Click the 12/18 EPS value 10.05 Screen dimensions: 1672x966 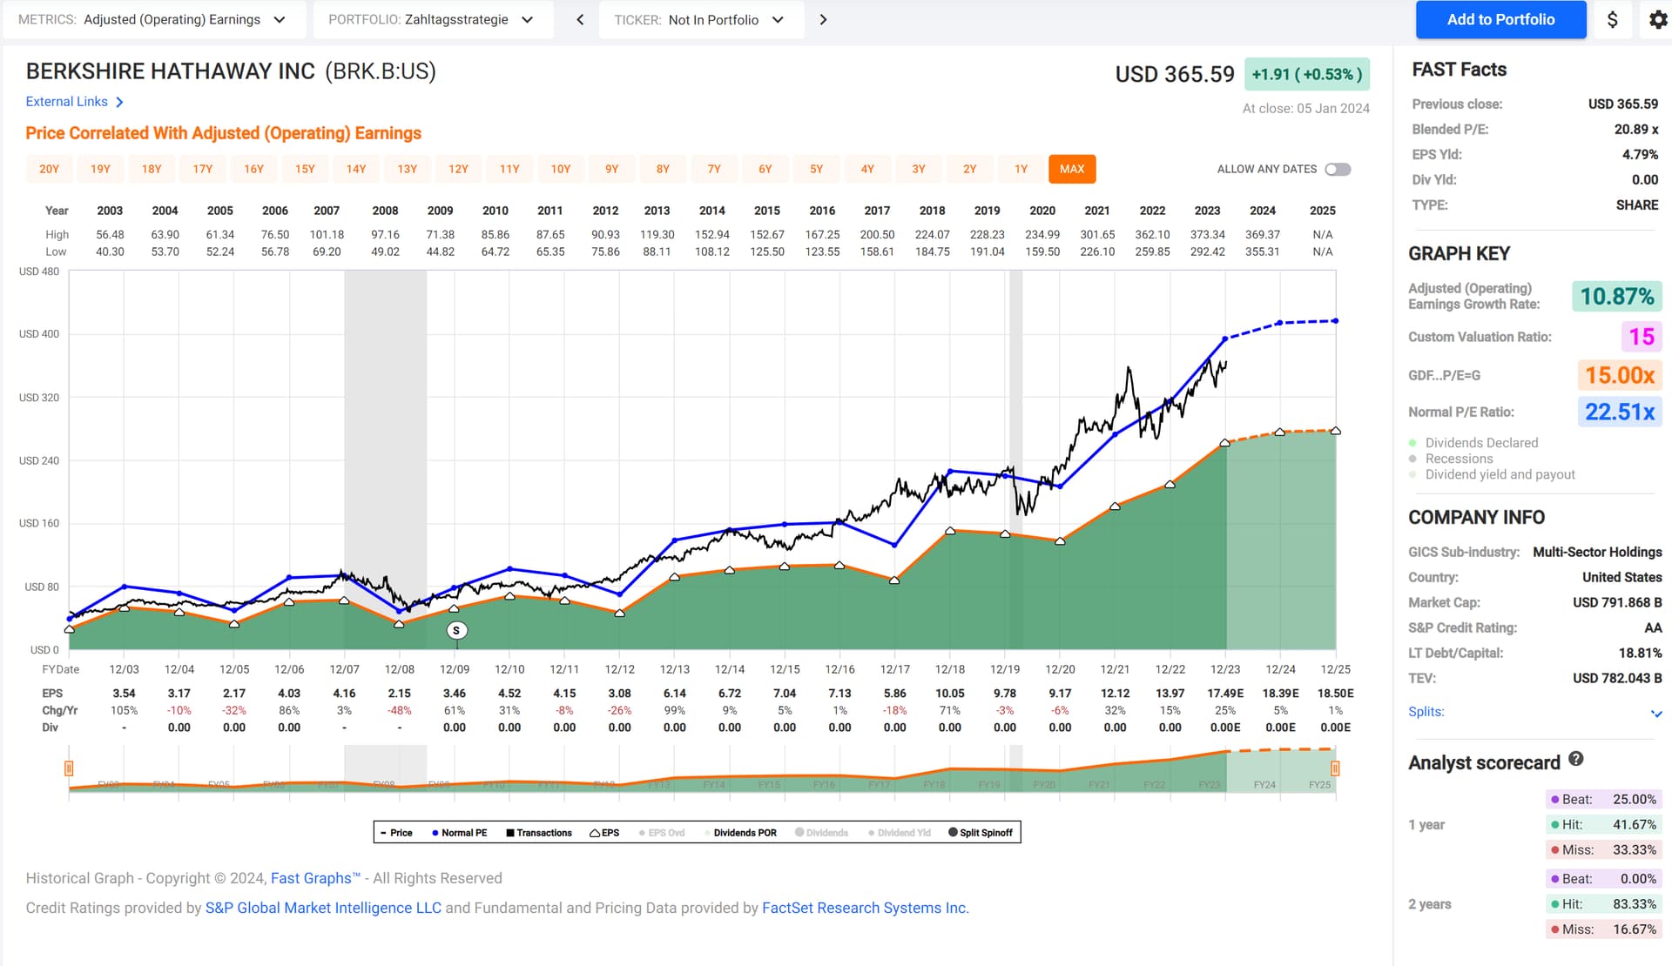click(950, 694)
